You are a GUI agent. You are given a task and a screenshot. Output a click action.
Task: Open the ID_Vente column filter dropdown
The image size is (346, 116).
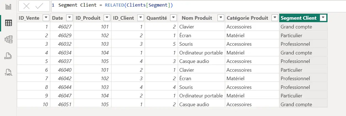point(46,18)
